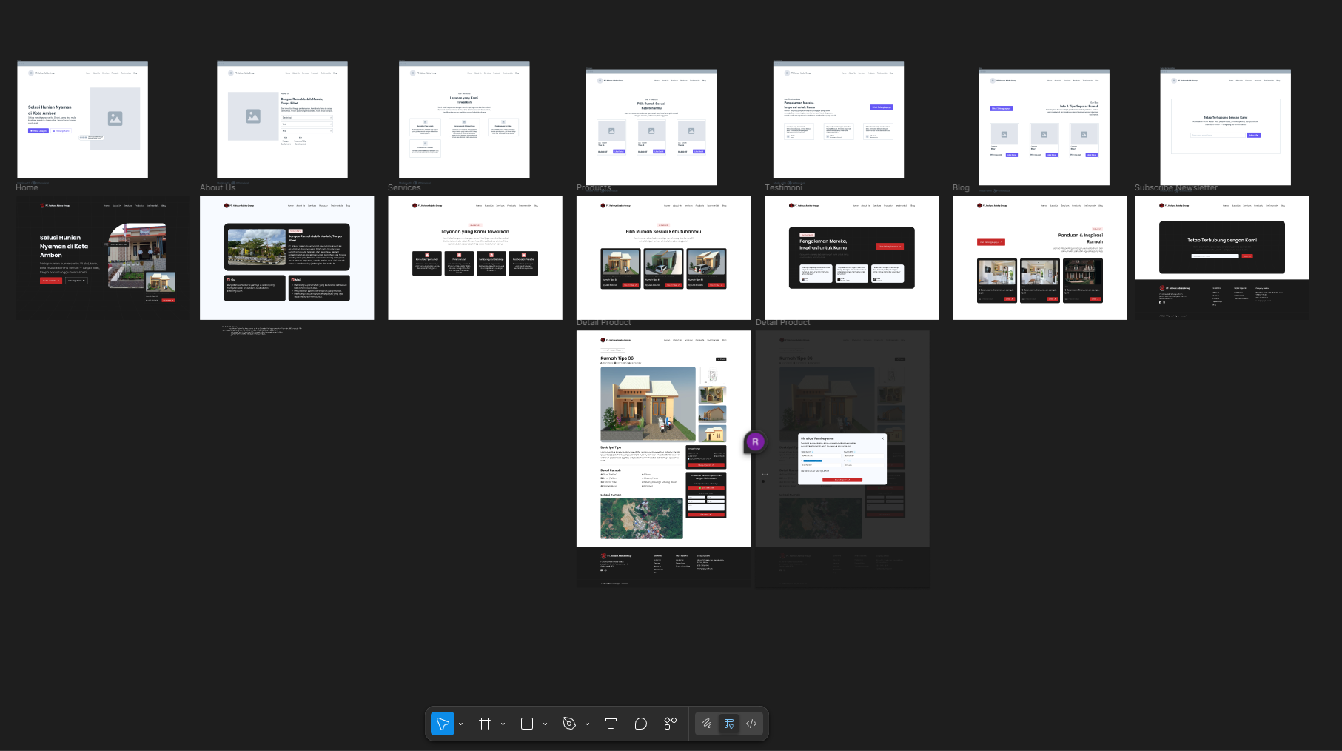1342x751 pixels.
Task: Select the Comment tool
Action: 641,724
